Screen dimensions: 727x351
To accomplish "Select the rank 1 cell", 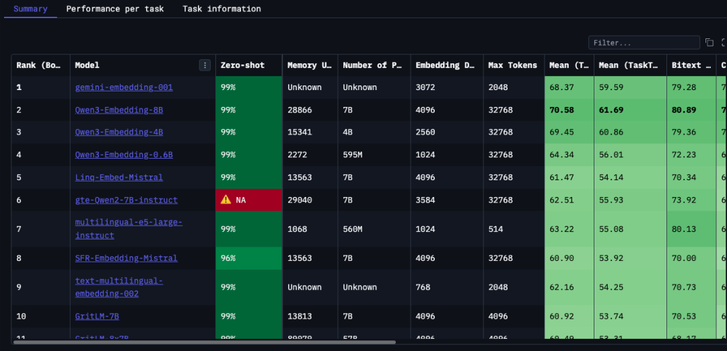I will 41,87.
